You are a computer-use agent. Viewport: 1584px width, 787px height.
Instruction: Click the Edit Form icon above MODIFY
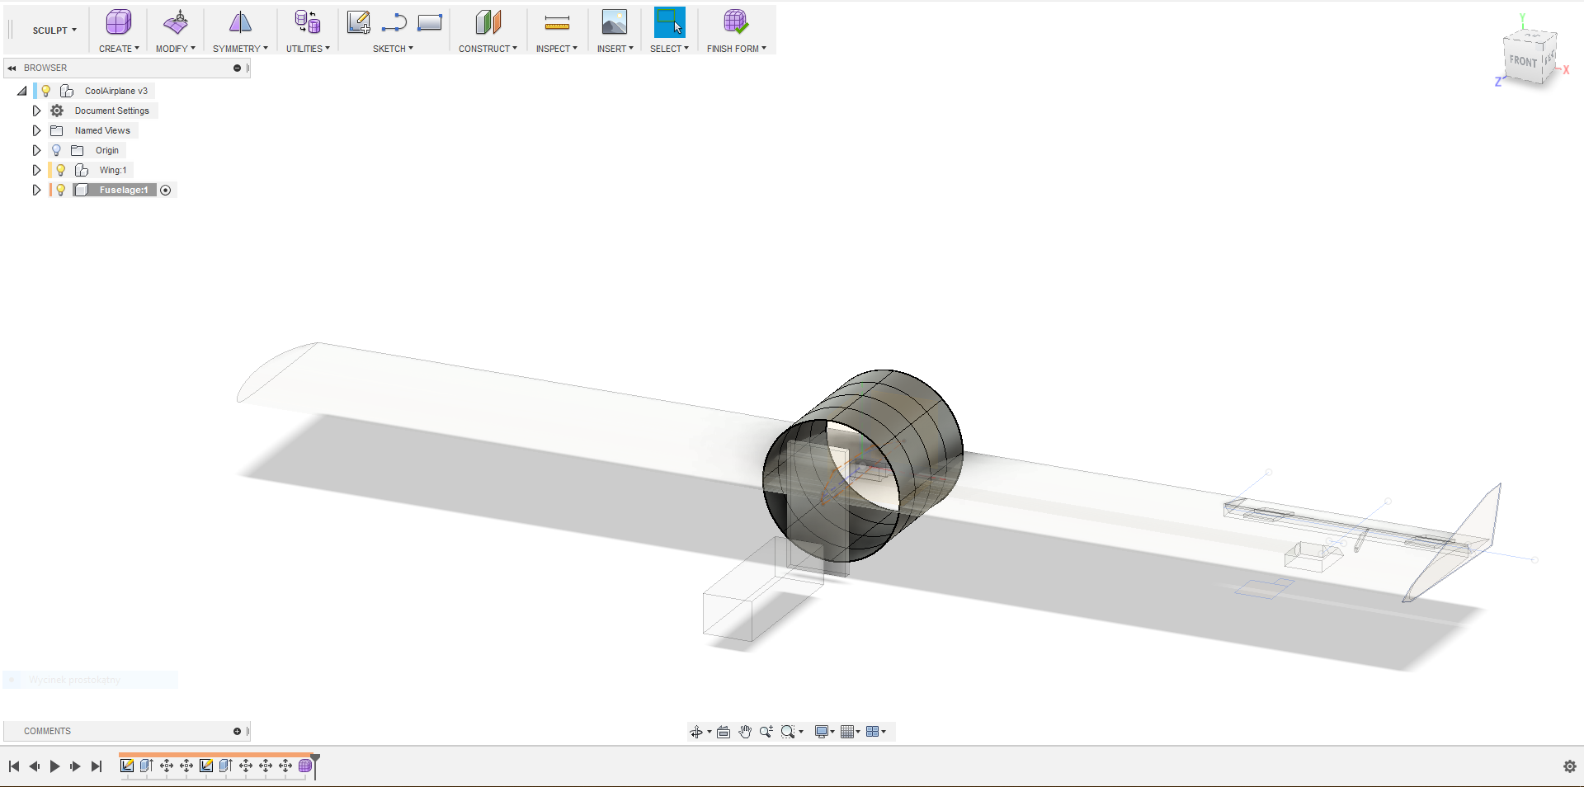(x=176, y=22)
